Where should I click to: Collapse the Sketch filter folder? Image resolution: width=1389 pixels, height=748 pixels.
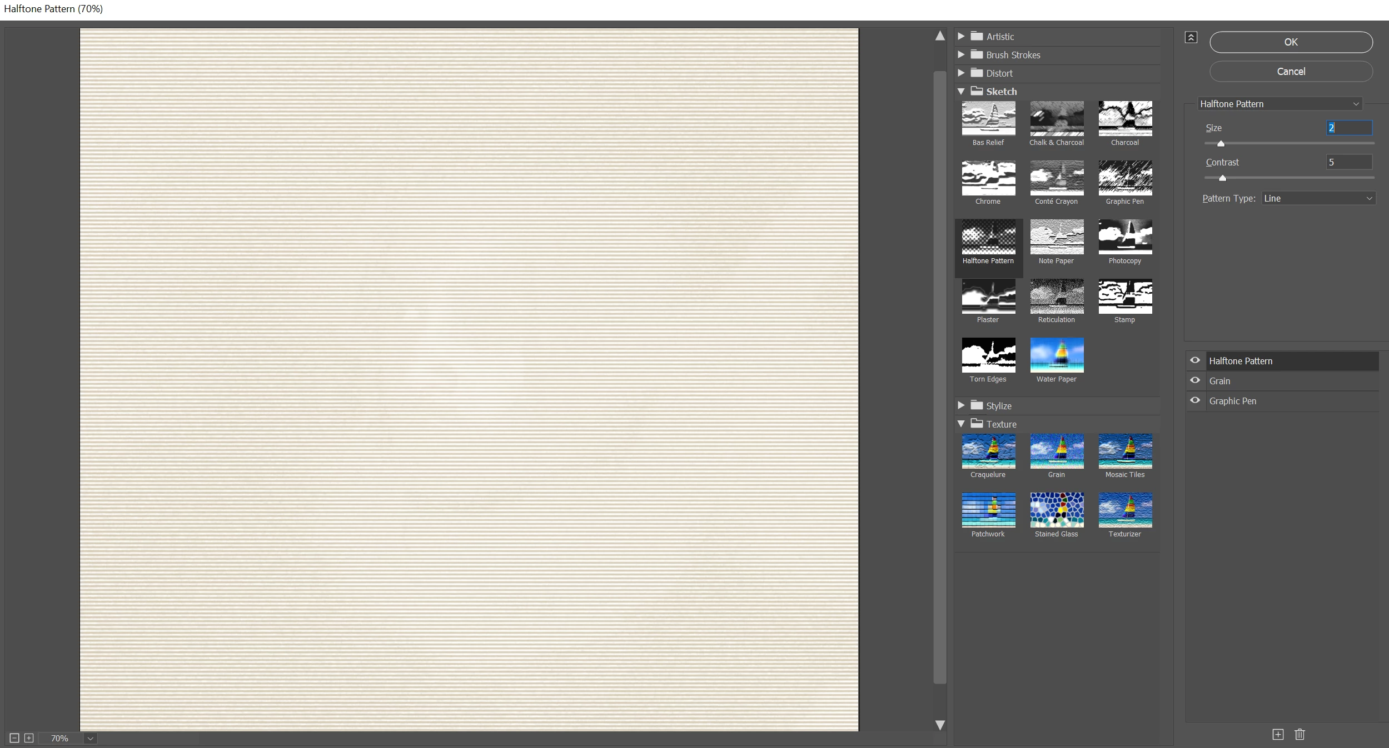(x=961, y=92)
